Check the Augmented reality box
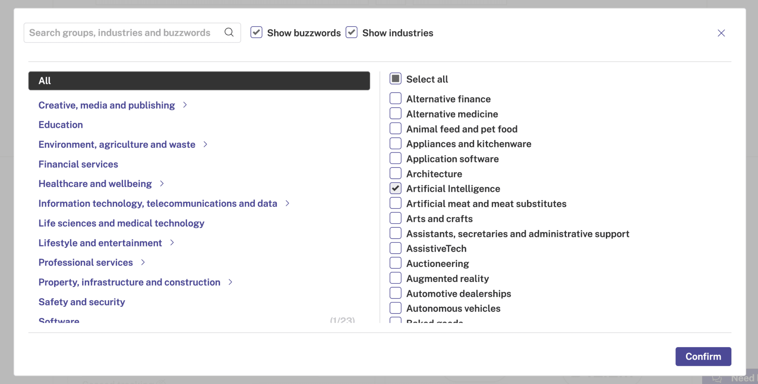 click(396, 278)
